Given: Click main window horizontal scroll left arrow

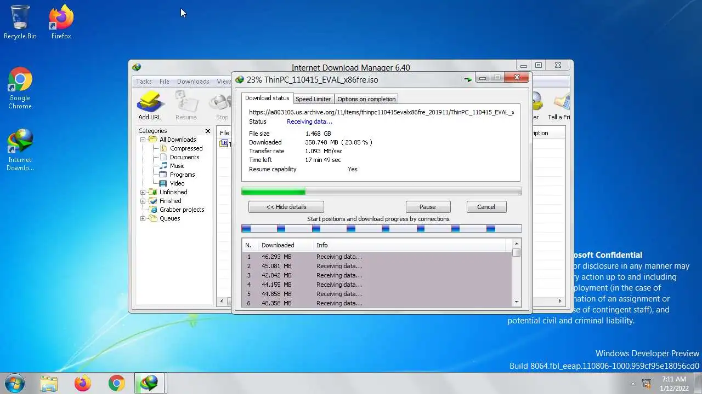Looking at the screenshot, I should [x=222, y=301].
